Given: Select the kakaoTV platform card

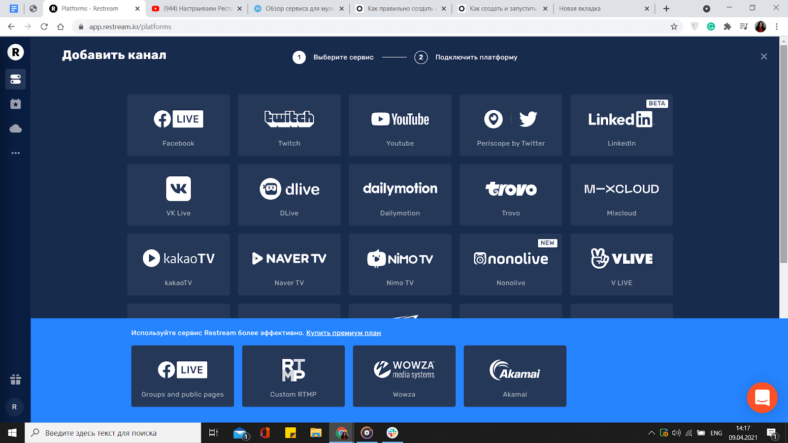Looking at the screenshot, I should click(178, 265).
